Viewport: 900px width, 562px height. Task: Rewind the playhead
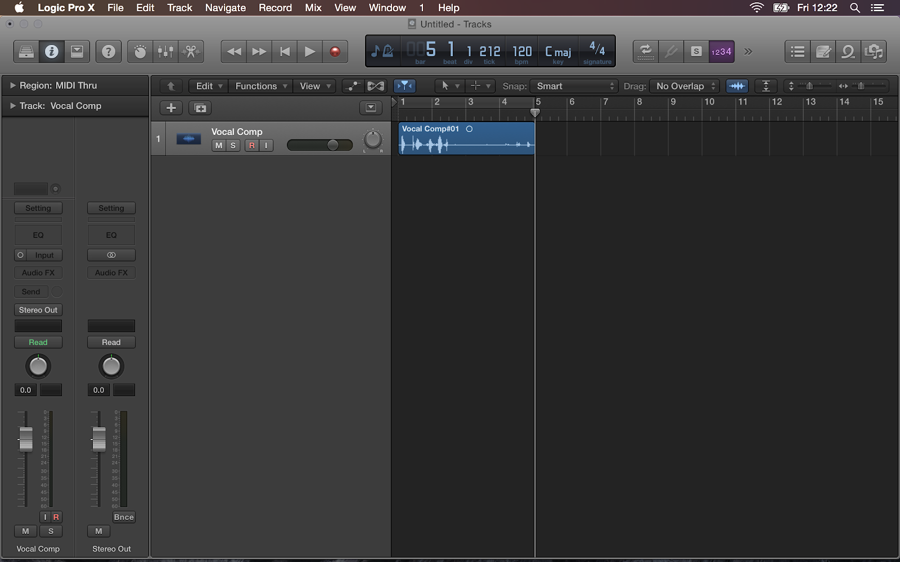tap(234, 52)
